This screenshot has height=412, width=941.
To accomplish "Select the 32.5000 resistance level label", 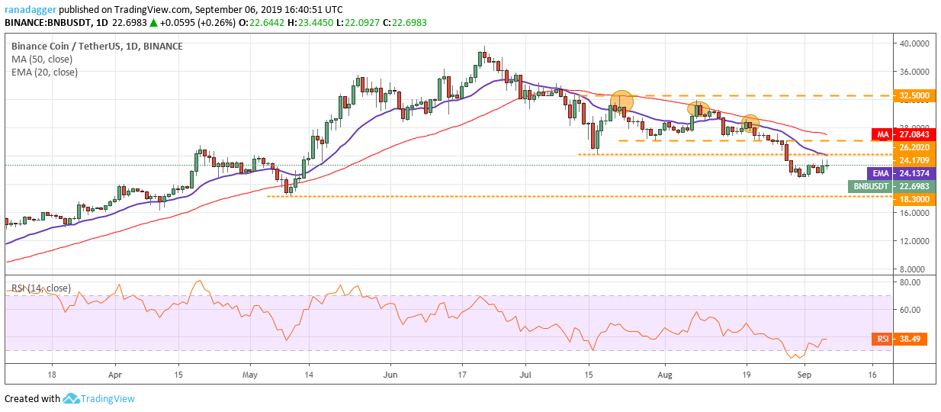I will (914, 96).
